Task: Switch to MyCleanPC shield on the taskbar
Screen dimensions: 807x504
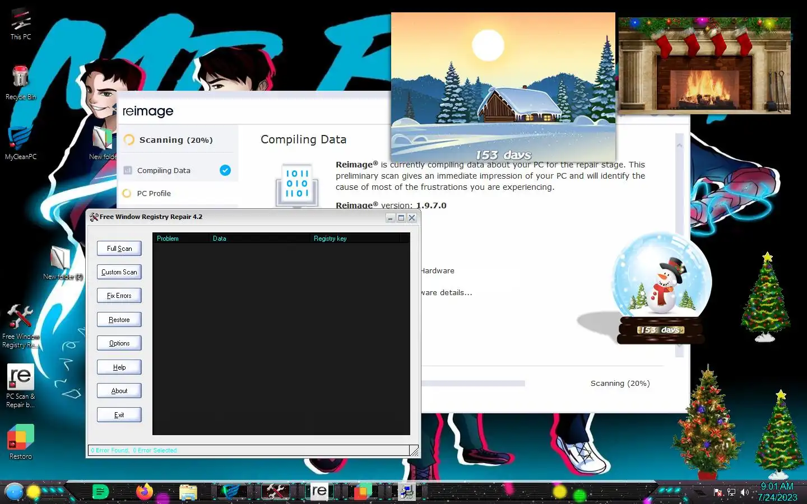Action: tap(231, 492)
